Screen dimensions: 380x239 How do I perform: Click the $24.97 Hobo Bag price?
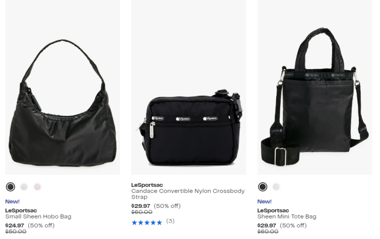pos(15,225)
